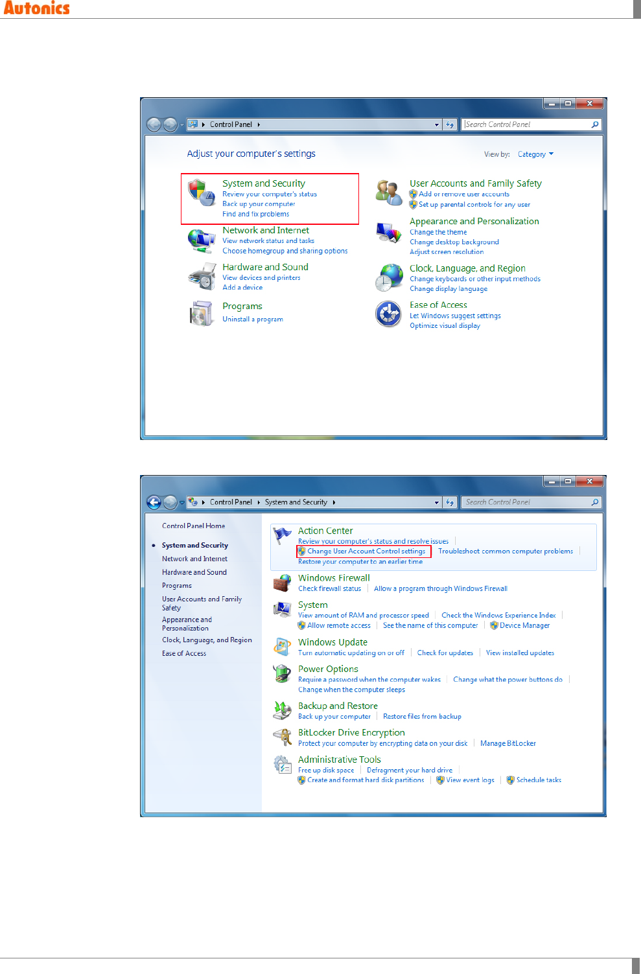
Task: Click the Appearance and Personalization monitor icon
Action: 389,232
